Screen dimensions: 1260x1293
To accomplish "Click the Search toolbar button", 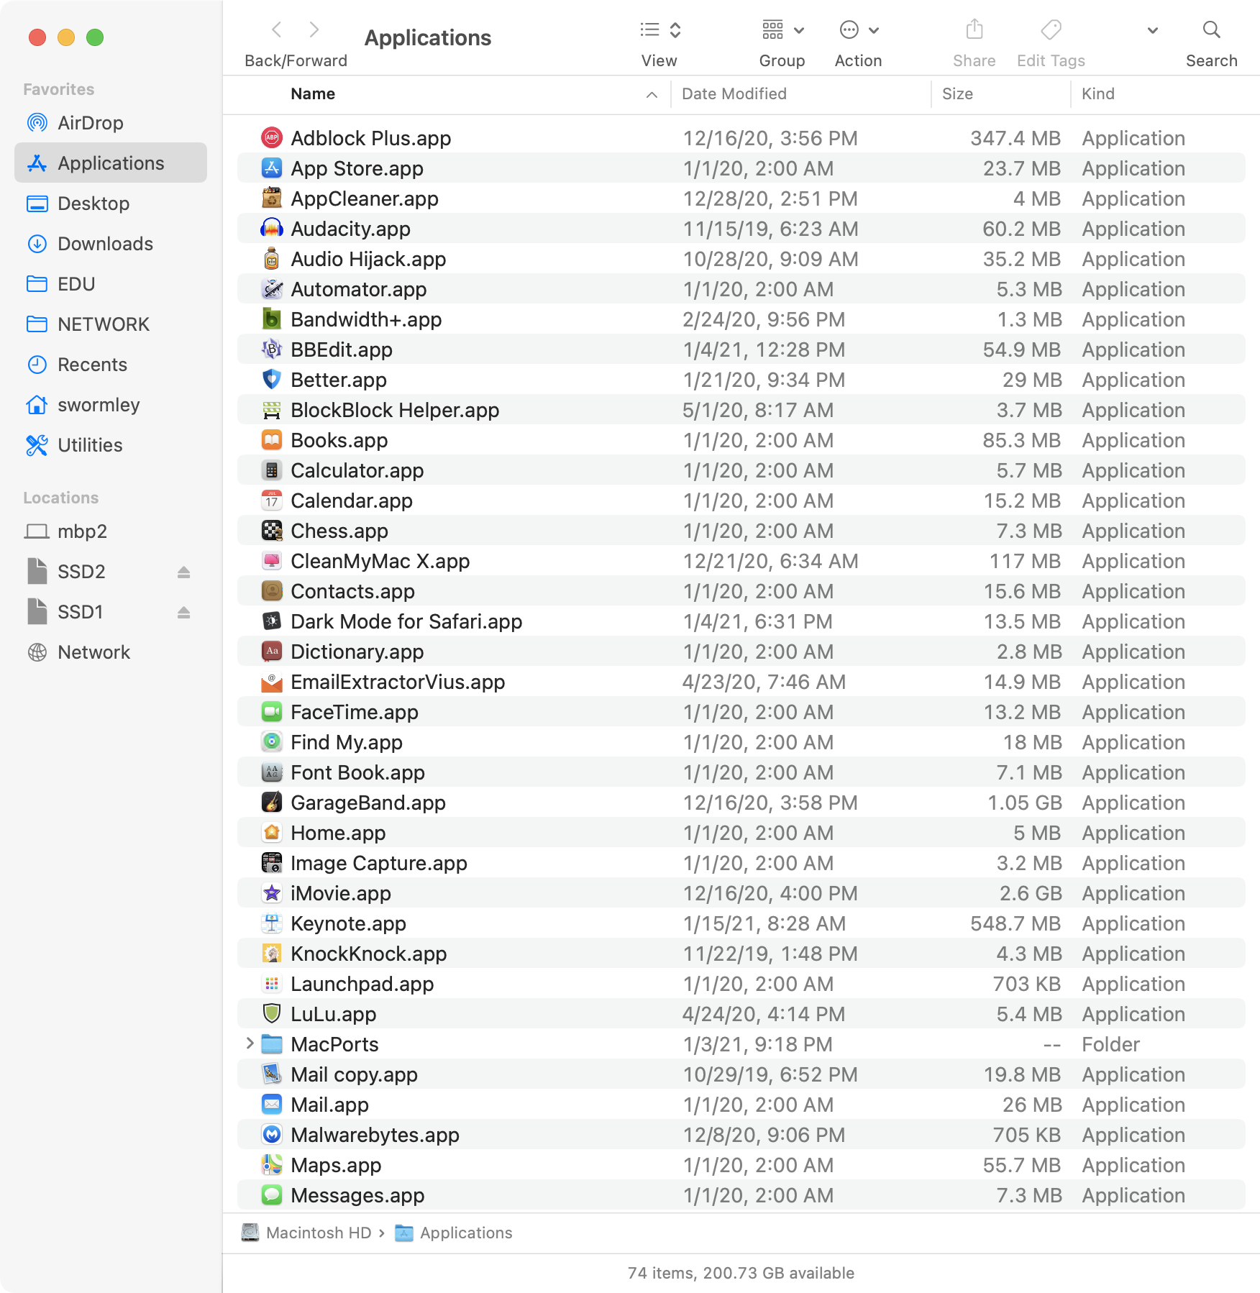I will (1211, 30).
